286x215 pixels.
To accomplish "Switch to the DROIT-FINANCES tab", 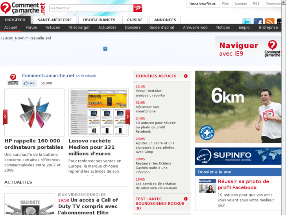I will tap(99, 20).
